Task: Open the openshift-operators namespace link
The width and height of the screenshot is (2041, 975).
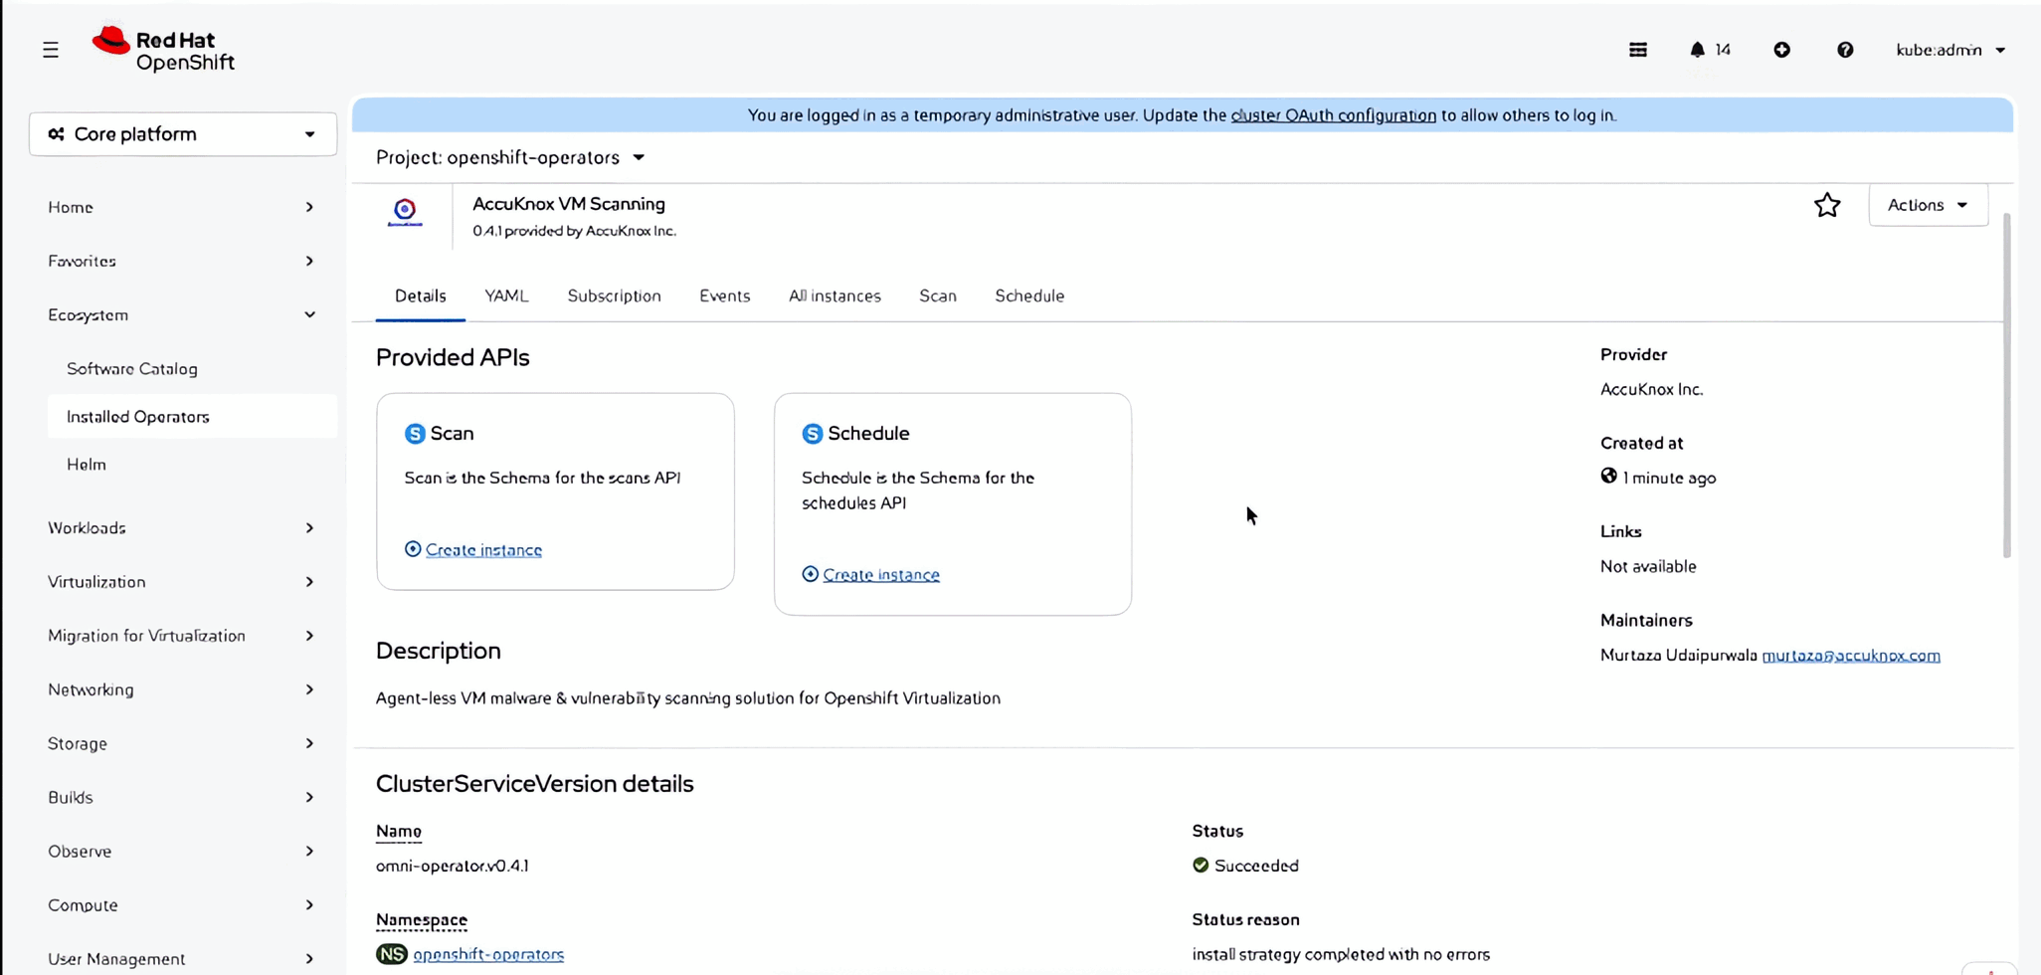Action: (x=488, y=954)
